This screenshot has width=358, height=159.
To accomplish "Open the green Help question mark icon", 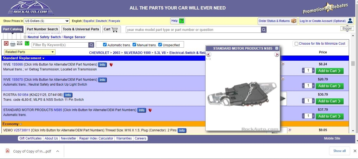I will pos(182,21).
